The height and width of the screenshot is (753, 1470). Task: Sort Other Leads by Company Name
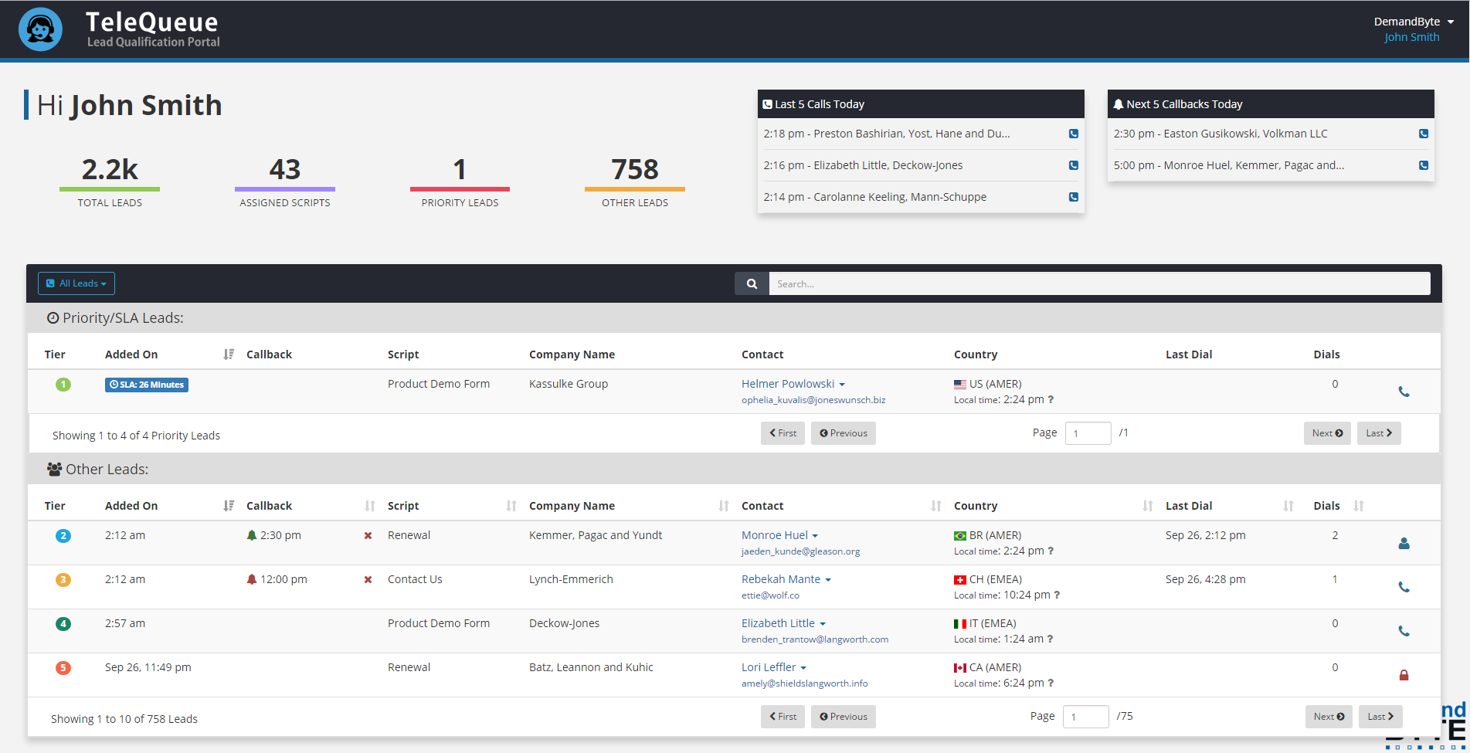[x=723, y=506]
